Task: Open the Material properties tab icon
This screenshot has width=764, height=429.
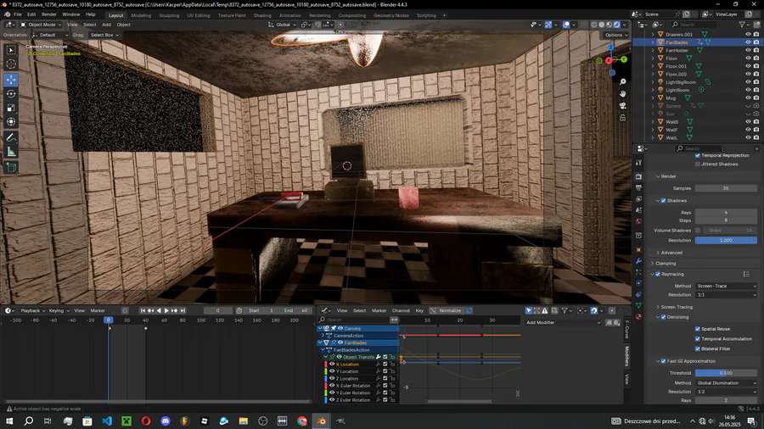Action: click(x=638, y=316)
